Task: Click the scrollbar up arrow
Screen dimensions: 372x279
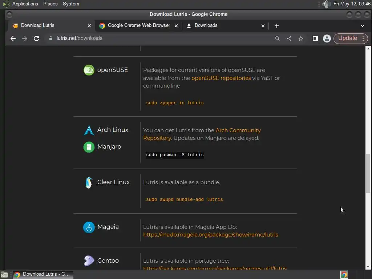Action: pyautogui.click(x=368, y=49)
